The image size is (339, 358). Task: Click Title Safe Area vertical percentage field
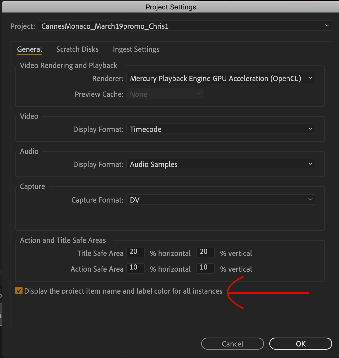(206, 253)
